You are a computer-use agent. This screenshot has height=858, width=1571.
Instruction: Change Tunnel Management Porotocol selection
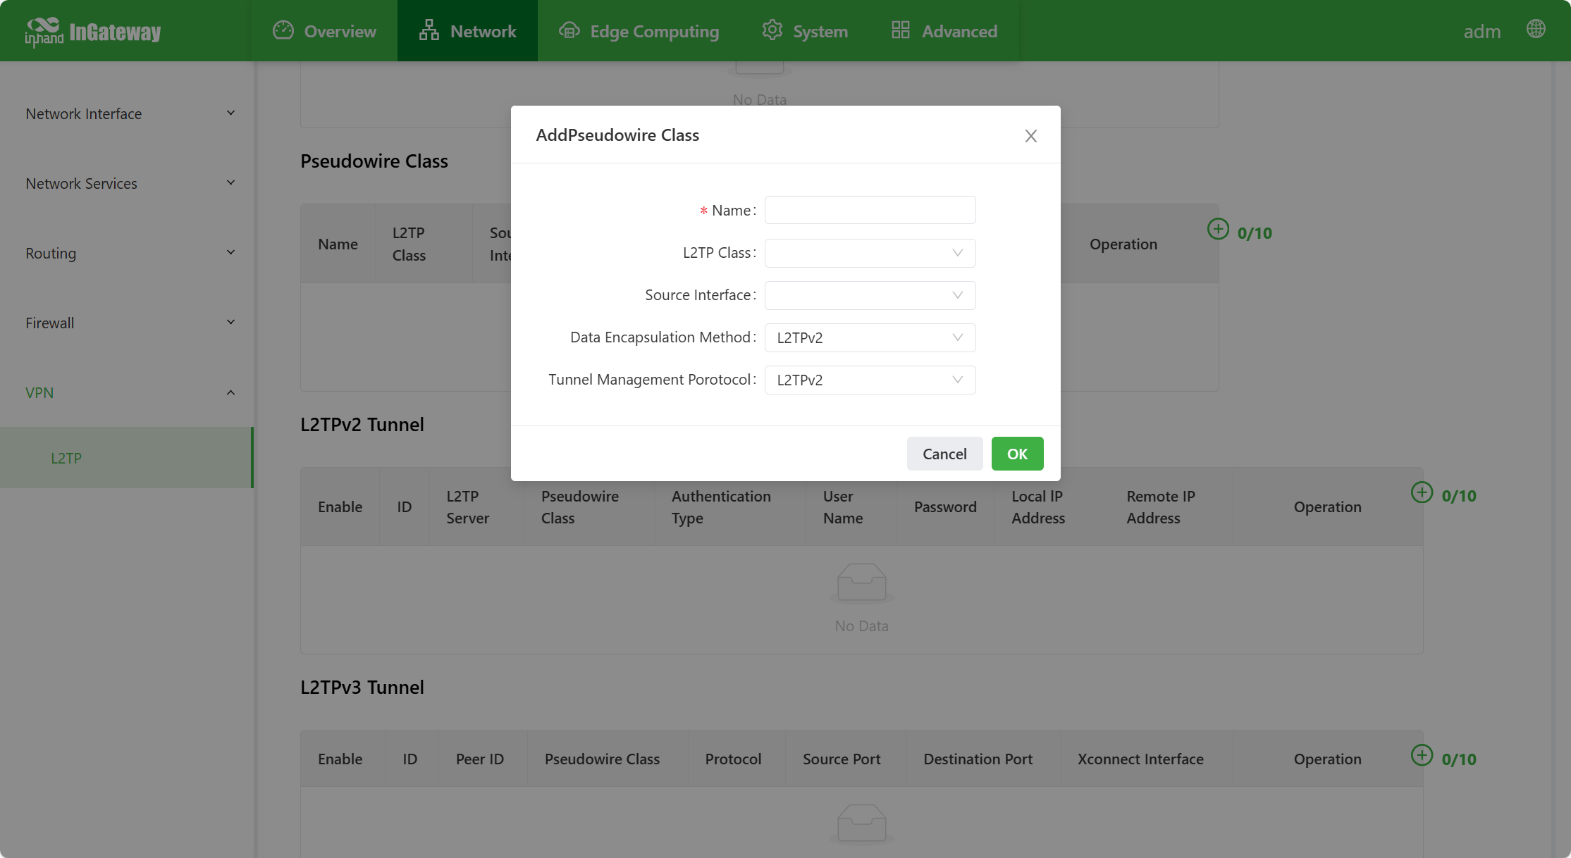(x=870, y=380)
